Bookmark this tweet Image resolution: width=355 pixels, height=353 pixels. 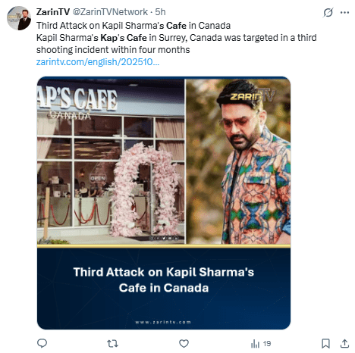point(325,343)
